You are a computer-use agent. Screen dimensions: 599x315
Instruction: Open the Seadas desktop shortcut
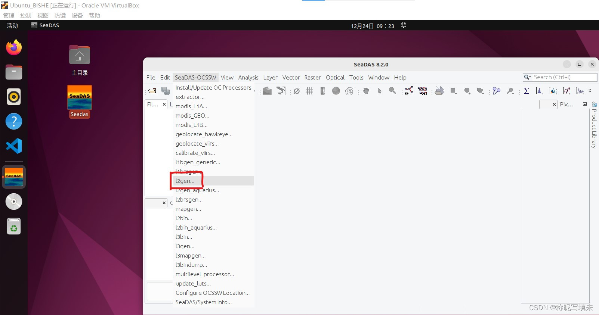click(80, 102)
